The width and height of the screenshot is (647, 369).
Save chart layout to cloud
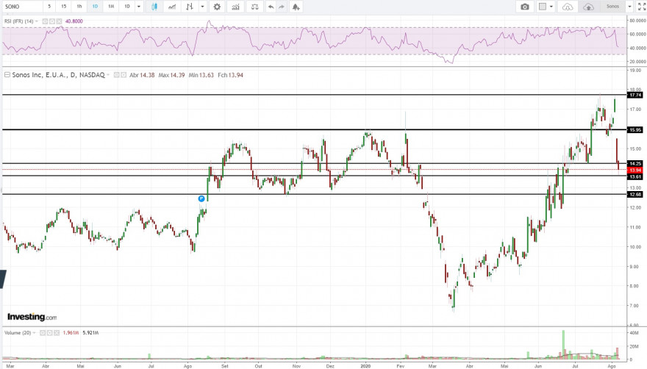click(588, 7)
